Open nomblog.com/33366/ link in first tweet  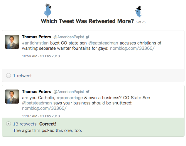coord(132,48)
